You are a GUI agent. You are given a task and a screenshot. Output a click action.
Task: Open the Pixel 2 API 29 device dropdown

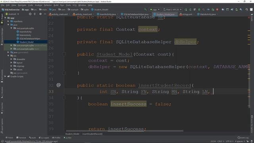click(x=172, y=10)
